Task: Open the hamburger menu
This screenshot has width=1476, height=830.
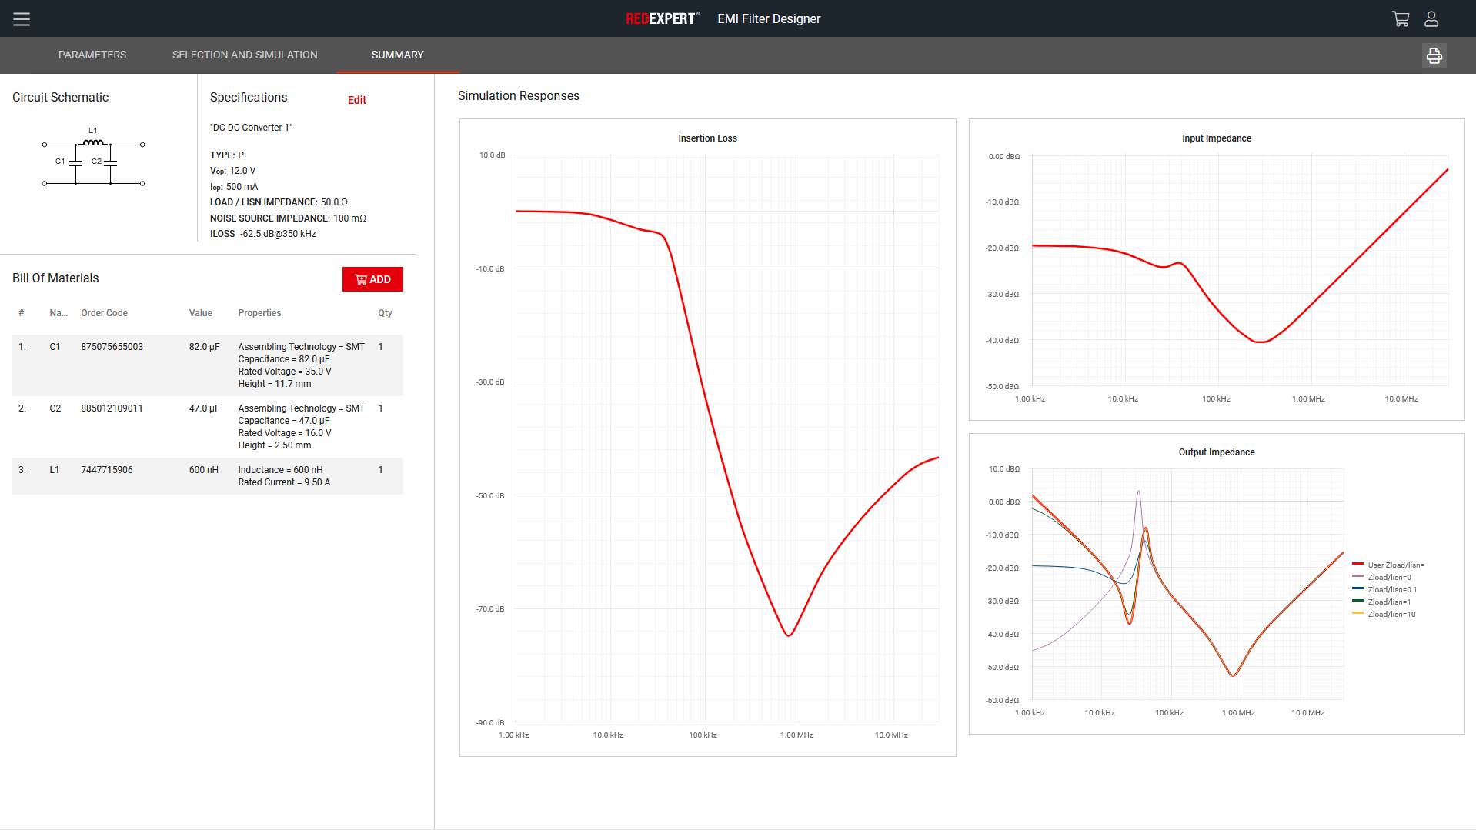Action: pos(22,19)
